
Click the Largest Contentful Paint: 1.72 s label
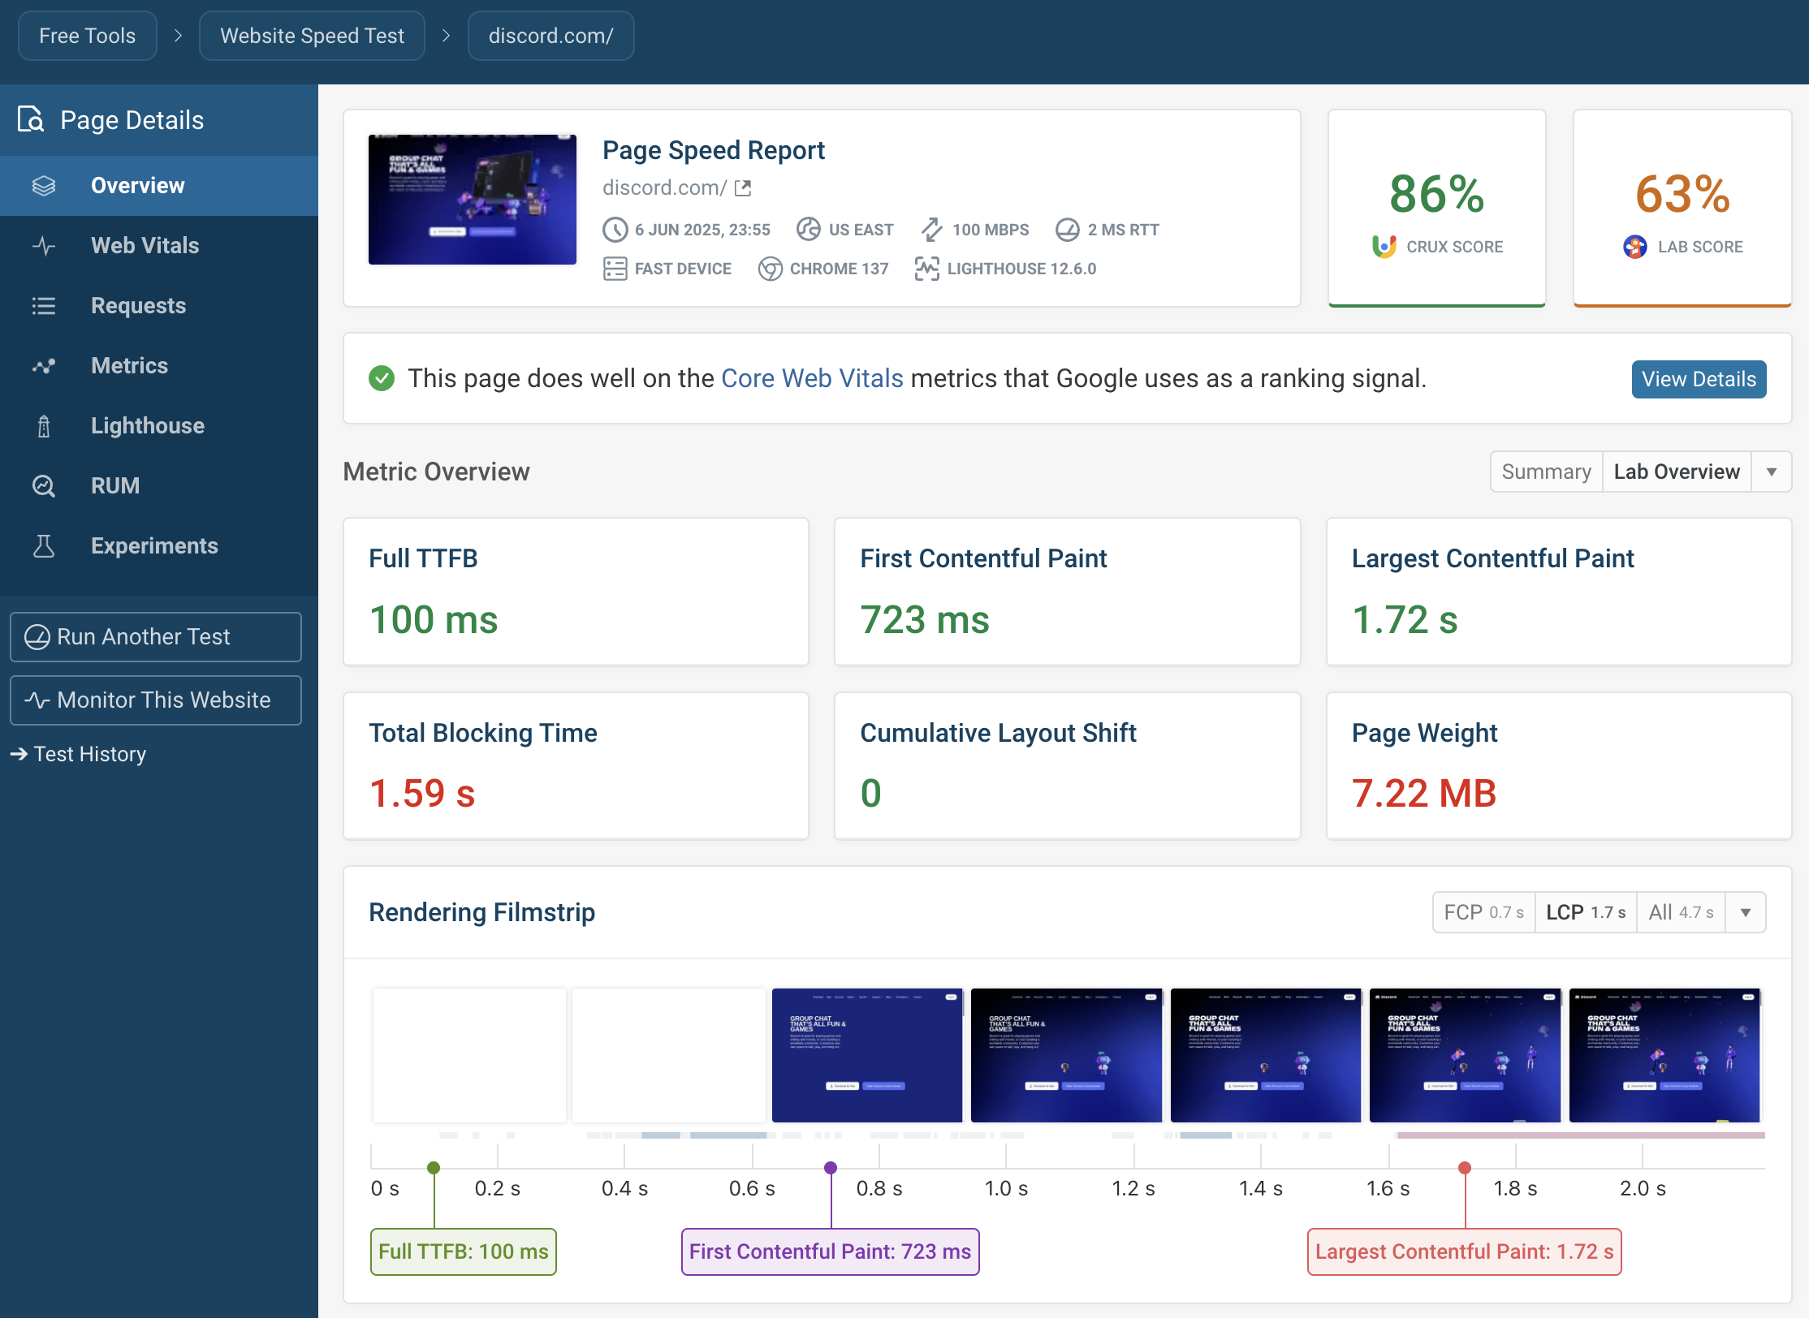[x=1465, y=1251]
